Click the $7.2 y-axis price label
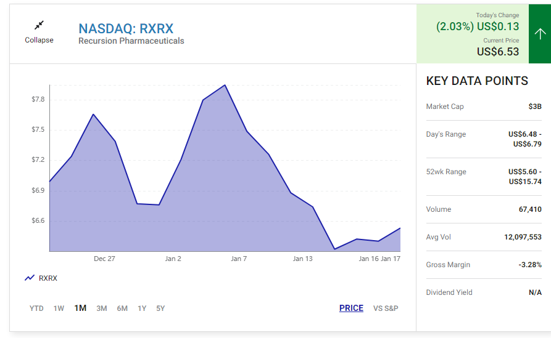551x338 pixels. pos(38,160)
